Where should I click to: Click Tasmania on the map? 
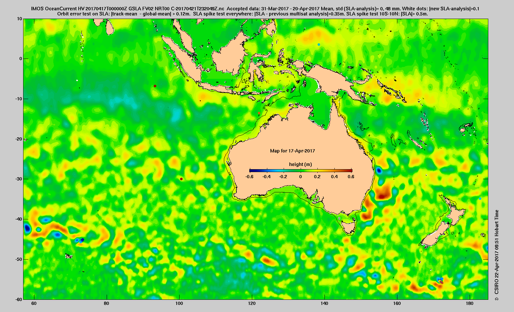[x=348, y=227]
